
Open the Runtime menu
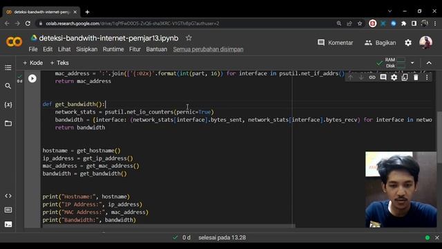click(113, 49)
